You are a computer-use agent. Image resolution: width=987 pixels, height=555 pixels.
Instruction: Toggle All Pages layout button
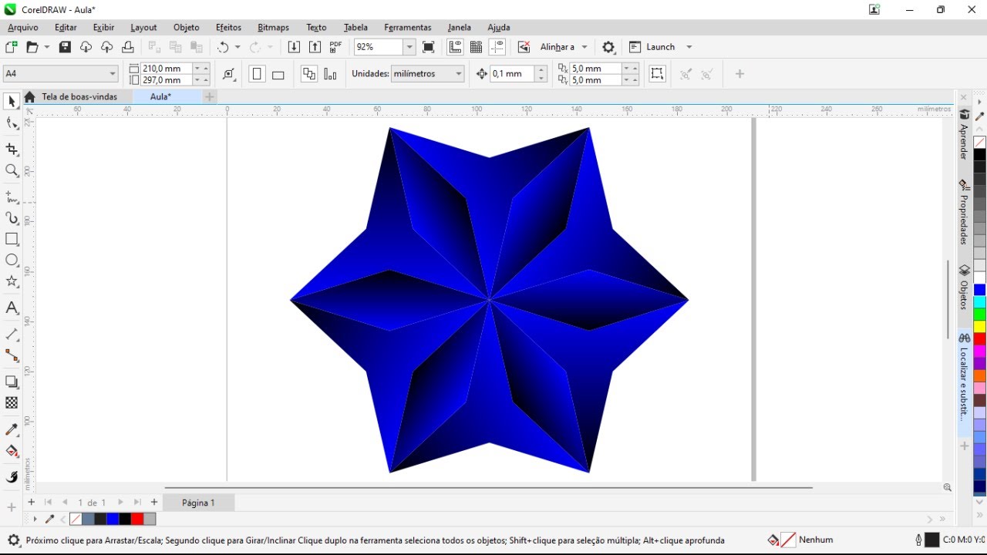(x=309, y=74)
